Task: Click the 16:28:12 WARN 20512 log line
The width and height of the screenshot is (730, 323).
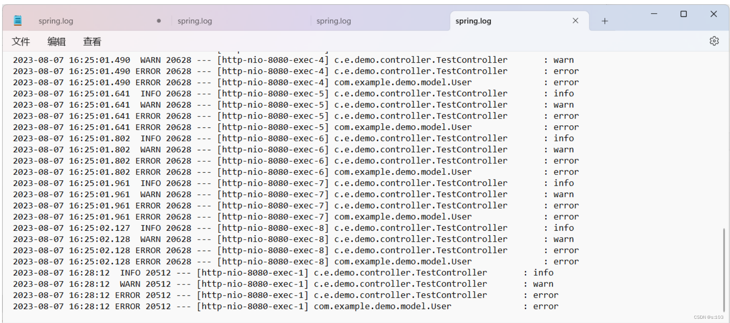Action: pyautogui.click(x=283, y=284)
